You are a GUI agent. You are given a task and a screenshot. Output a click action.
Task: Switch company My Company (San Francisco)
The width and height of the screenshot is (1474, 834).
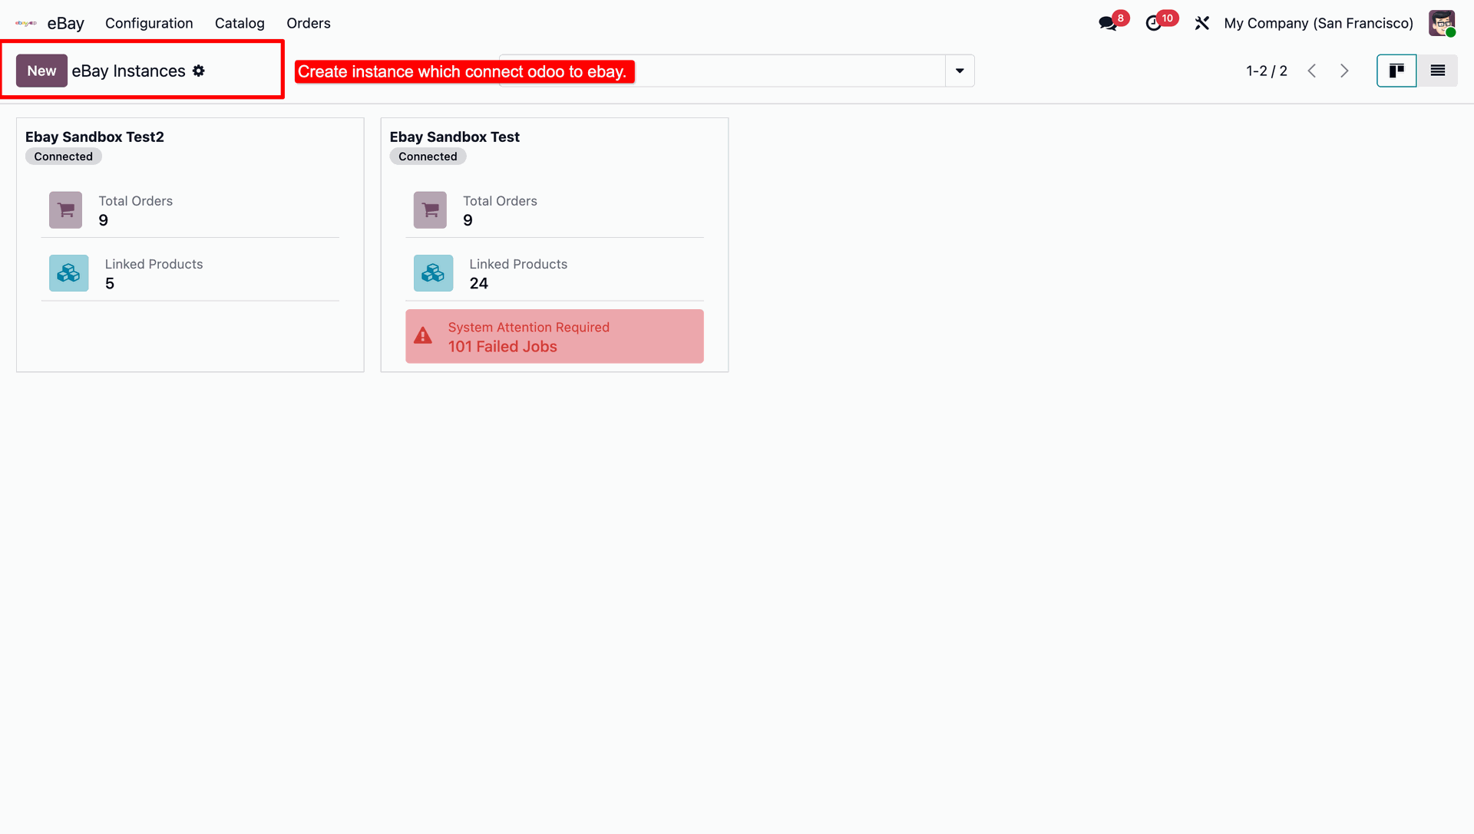1318,23
